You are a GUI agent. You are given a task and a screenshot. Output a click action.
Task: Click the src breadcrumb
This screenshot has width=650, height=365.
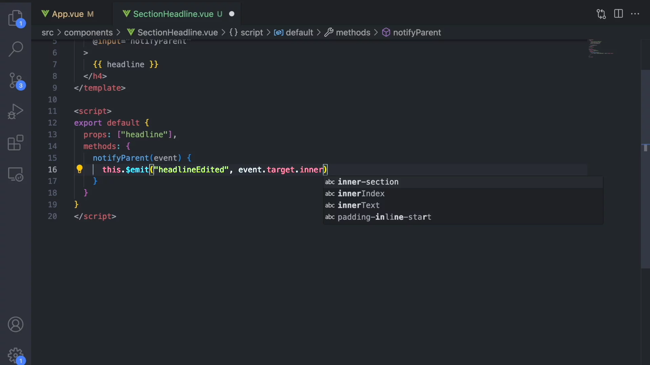(47, 32)
